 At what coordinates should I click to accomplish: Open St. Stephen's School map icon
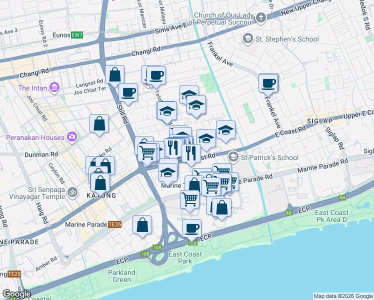(x=248, y=38)
